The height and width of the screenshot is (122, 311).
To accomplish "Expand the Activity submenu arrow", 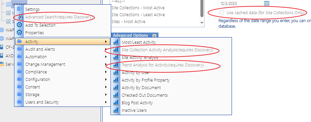I will pos(106,41).
